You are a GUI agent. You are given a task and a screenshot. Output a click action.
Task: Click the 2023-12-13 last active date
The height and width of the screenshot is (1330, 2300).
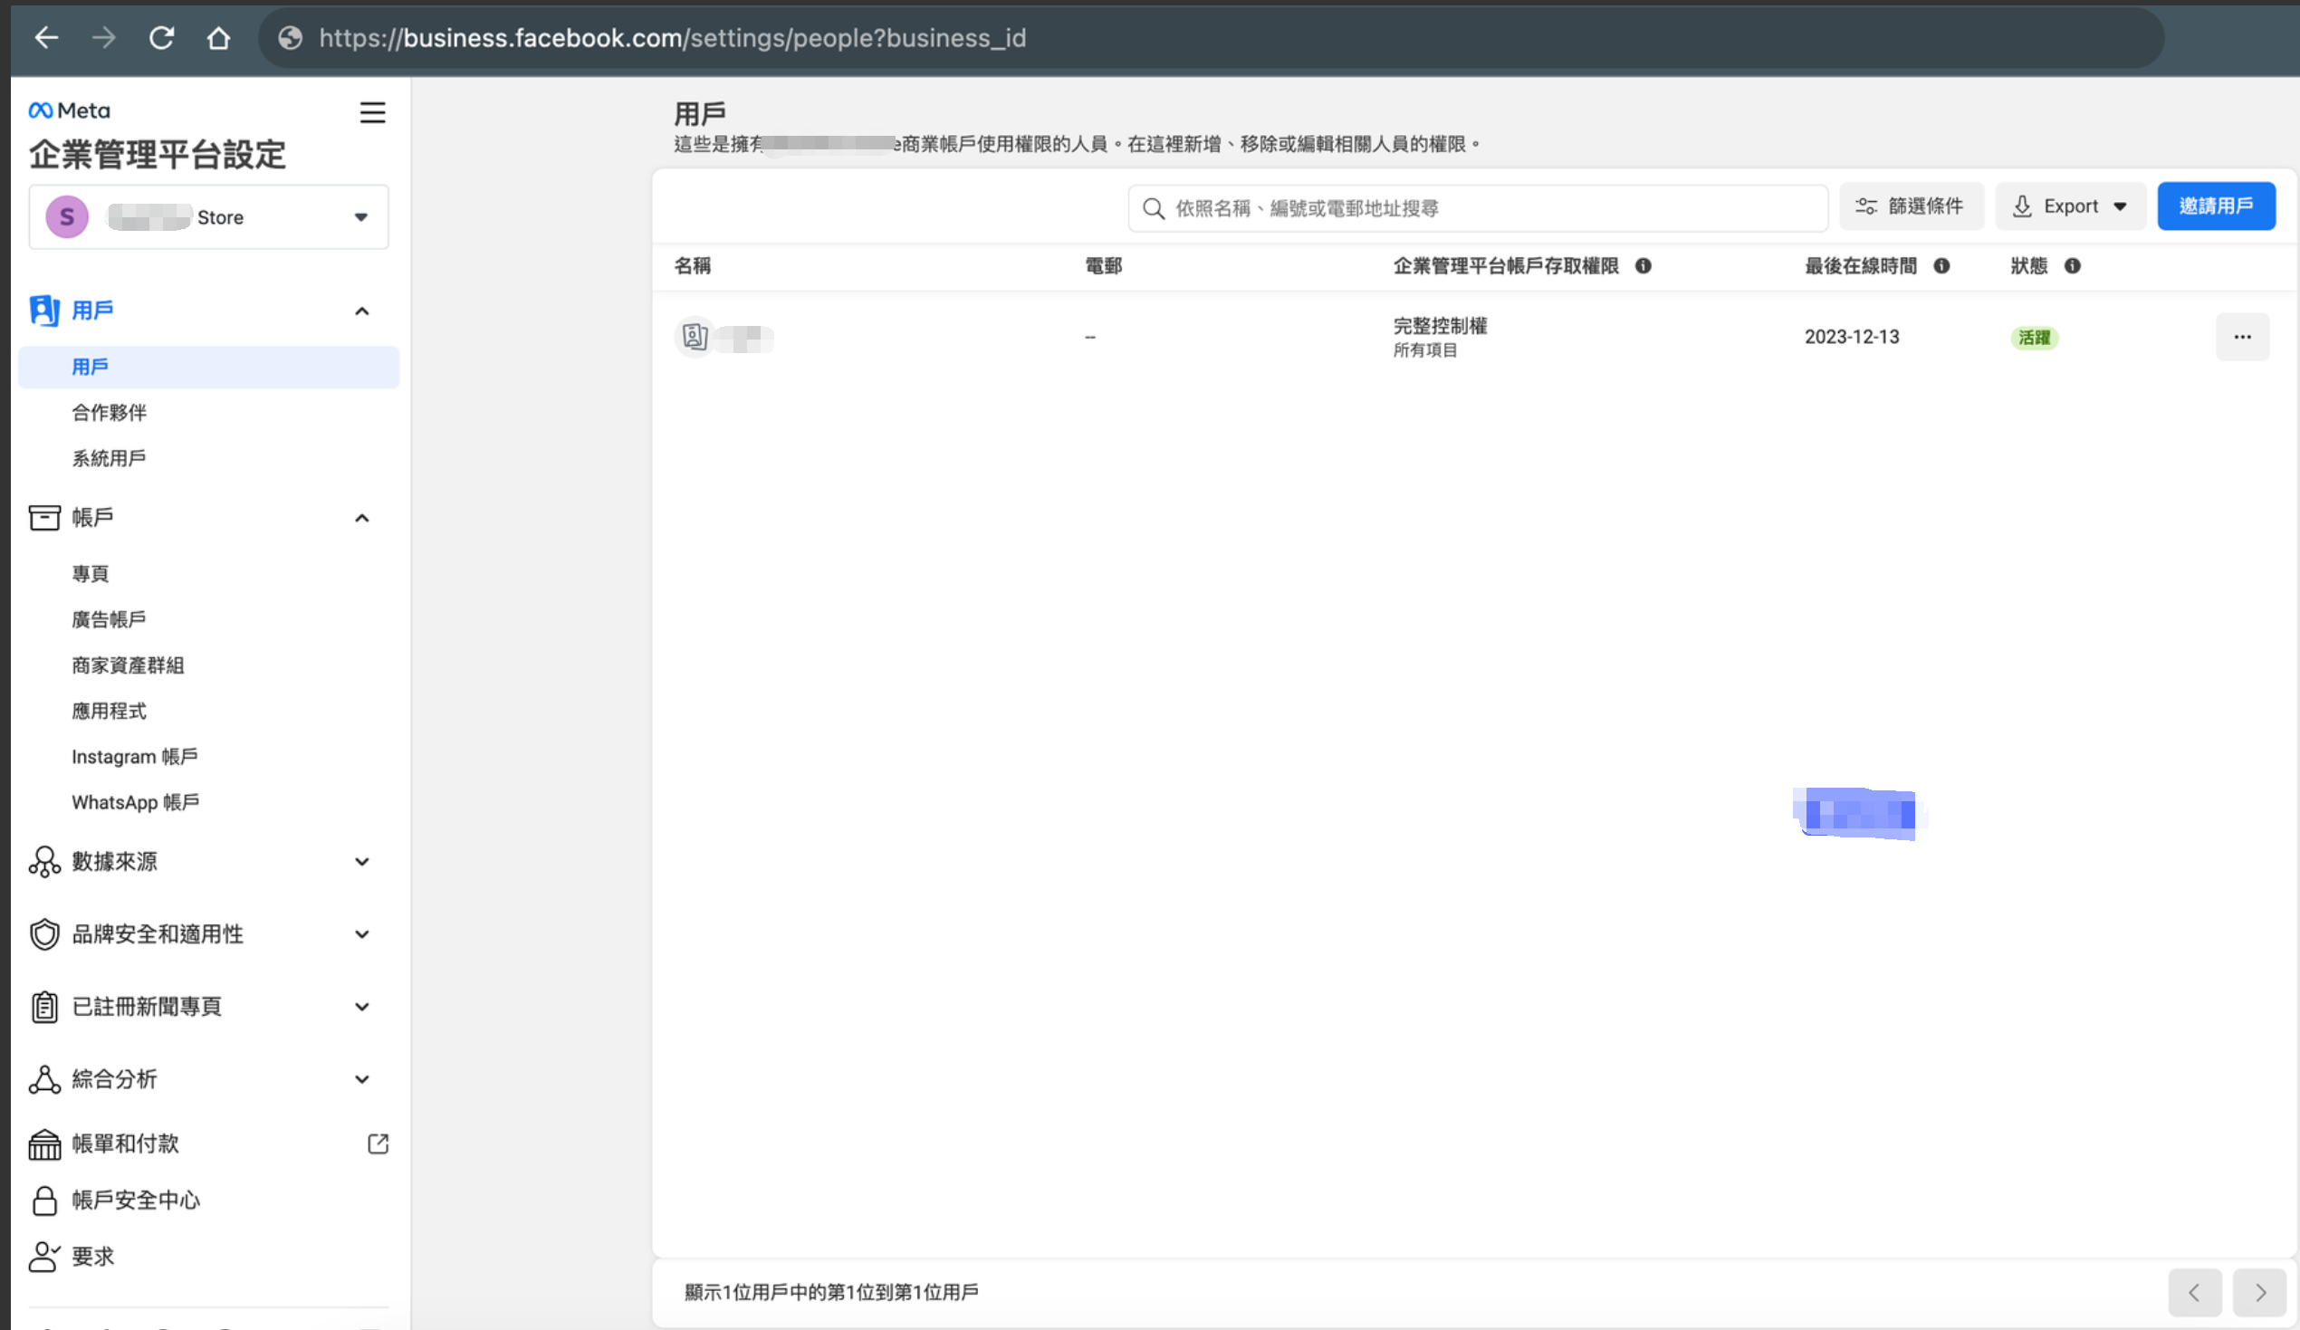[1852, 337]
